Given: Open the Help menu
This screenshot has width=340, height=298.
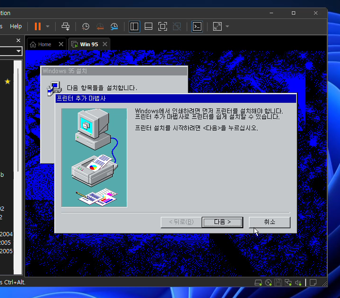Looking at the screenshot, I should 16,26.
